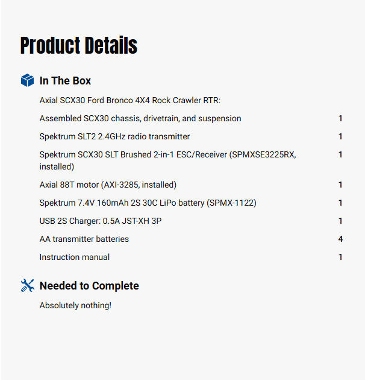The width and height of the screenshot is (365, 380).
Task: Select the USB 2S Charger item
Action: coord(101,221)
